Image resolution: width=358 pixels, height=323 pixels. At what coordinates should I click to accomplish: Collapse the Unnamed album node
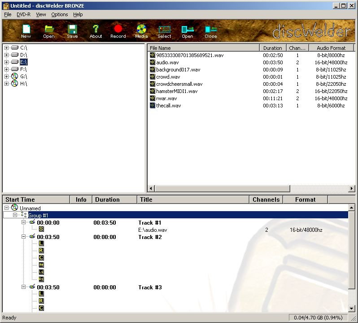6,208
